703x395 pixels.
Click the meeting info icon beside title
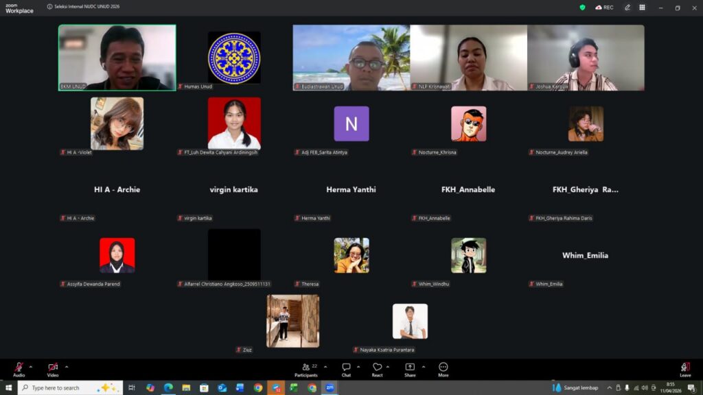49,7
